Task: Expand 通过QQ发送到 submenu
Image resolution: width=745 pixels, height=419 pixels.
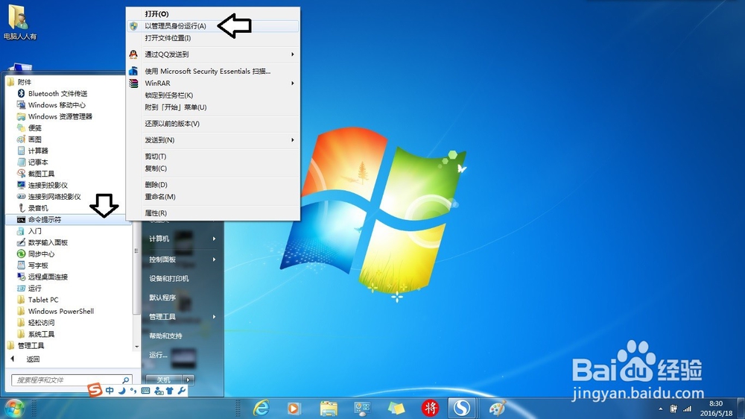Action: 213,54
